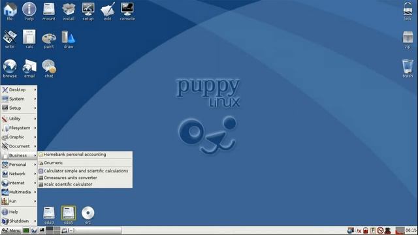Open the file manager desktop icon
The image size is (418, 235).
tap(10, 11)
